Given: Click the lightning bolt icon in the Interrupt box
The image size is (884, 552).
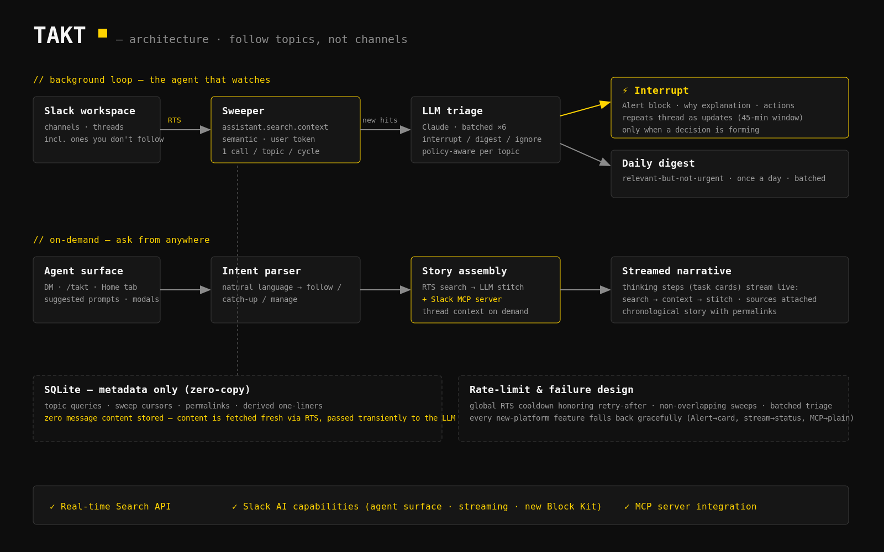Looking at the screenshot, I should (625, 91).
